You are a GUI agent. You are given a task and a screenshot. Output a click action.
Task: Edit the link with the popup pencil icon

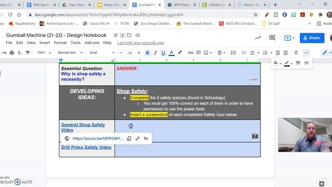[x=137, y=139]
